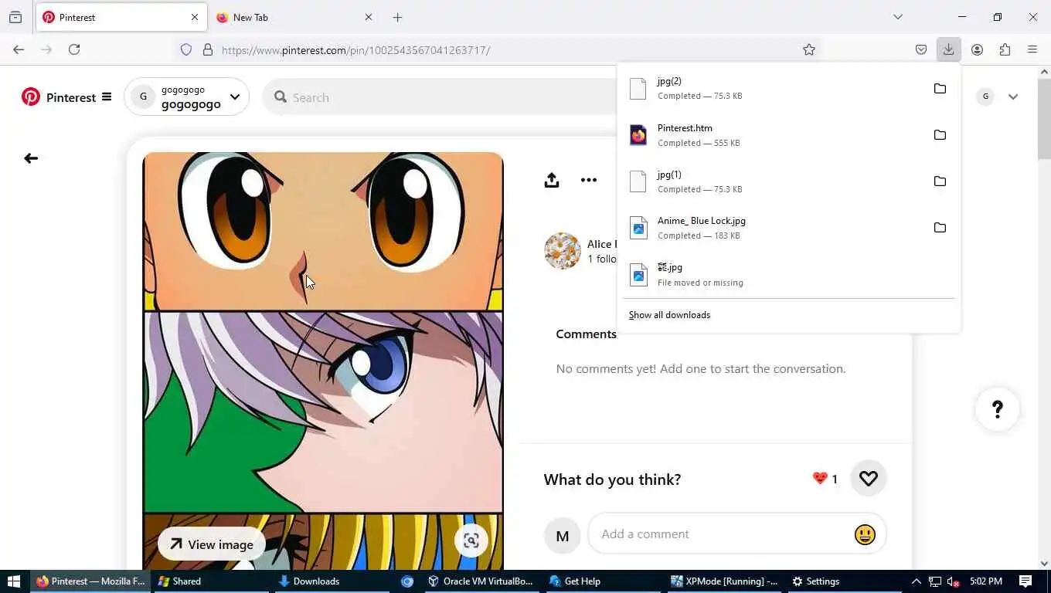The image size is (1051, 593).
Task: Click the View image button
Action: click(x=212, y=544)
